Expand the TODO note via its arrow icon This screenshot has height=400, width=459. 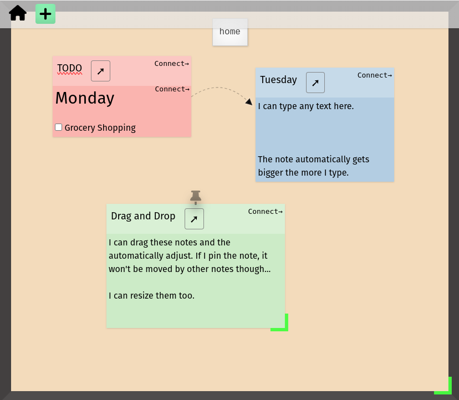(x=100, y=71)
